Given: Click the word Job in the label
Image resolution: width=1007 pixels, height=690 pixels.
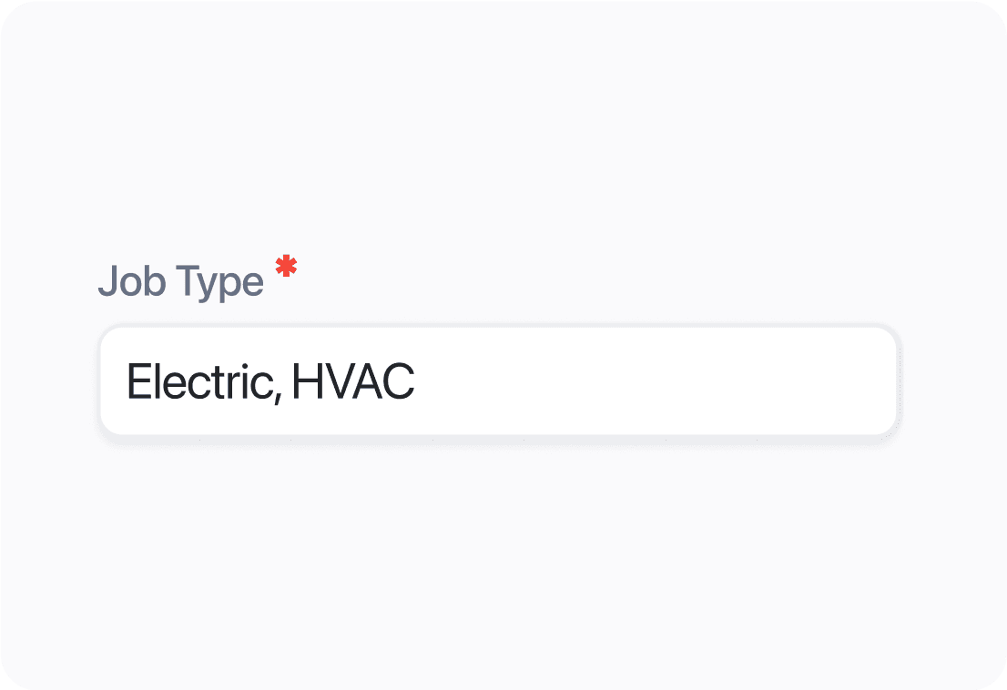Looking at the screenshot, I should (x=126, y=281).
